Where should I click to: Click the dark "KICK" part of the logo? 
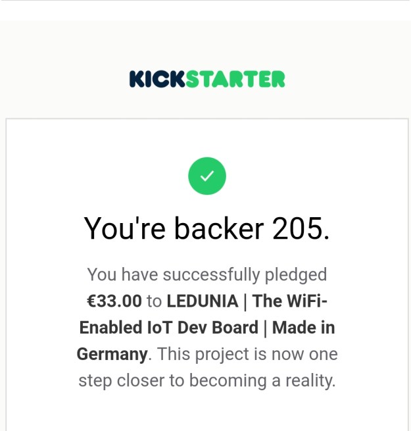coord(158,79)
